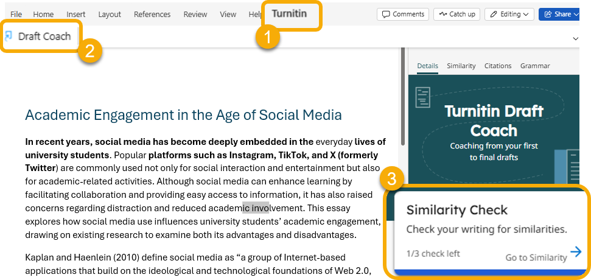The image size is (591, 280).
Task: Select the Grammar tab in panel
Action: coord(535,66)
